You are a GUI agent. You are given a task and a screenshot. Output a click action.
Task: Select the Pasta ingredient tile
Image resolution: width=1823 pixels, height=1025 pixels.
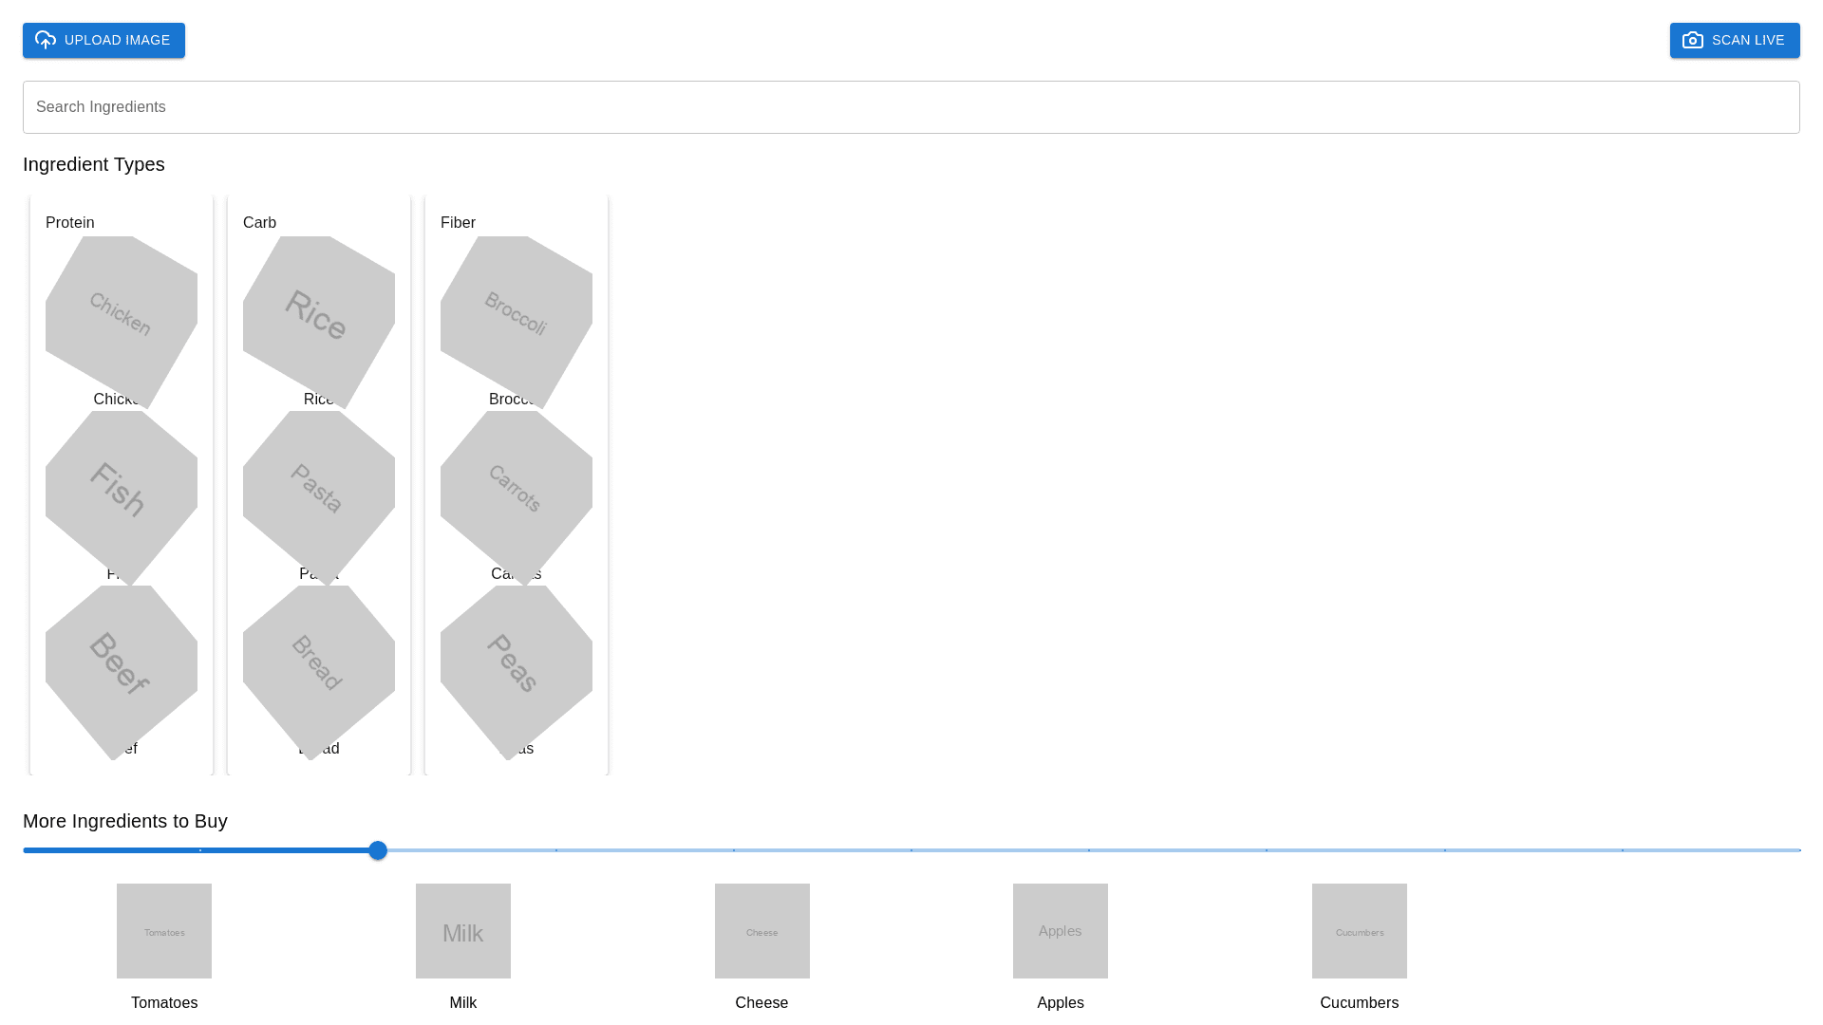(x=319, y=490)
